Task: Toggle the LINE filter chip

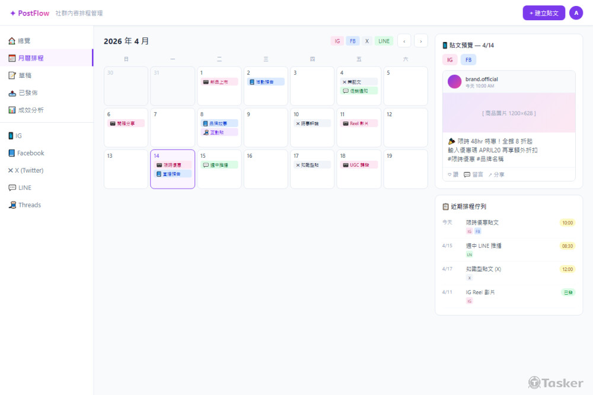Action: (x=384, y=41)
